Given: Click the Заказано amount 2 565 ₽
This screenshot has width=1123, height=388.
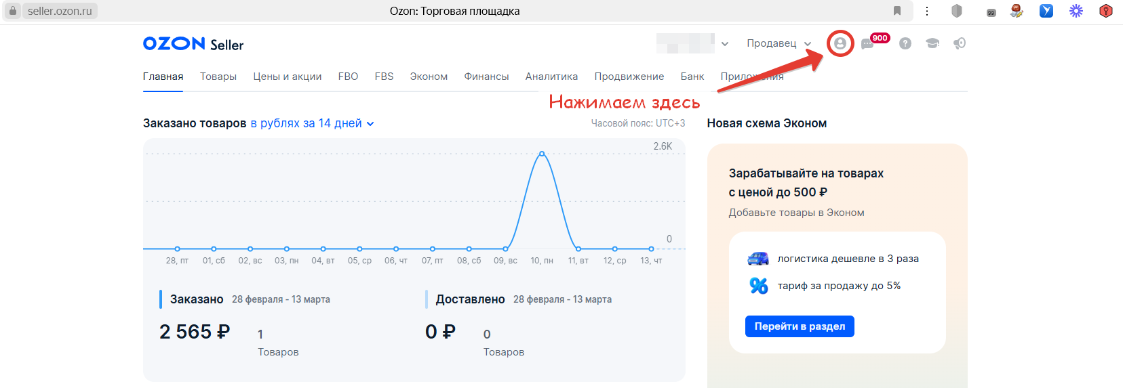Looking at the screenshot, I should tap(195, 332).
